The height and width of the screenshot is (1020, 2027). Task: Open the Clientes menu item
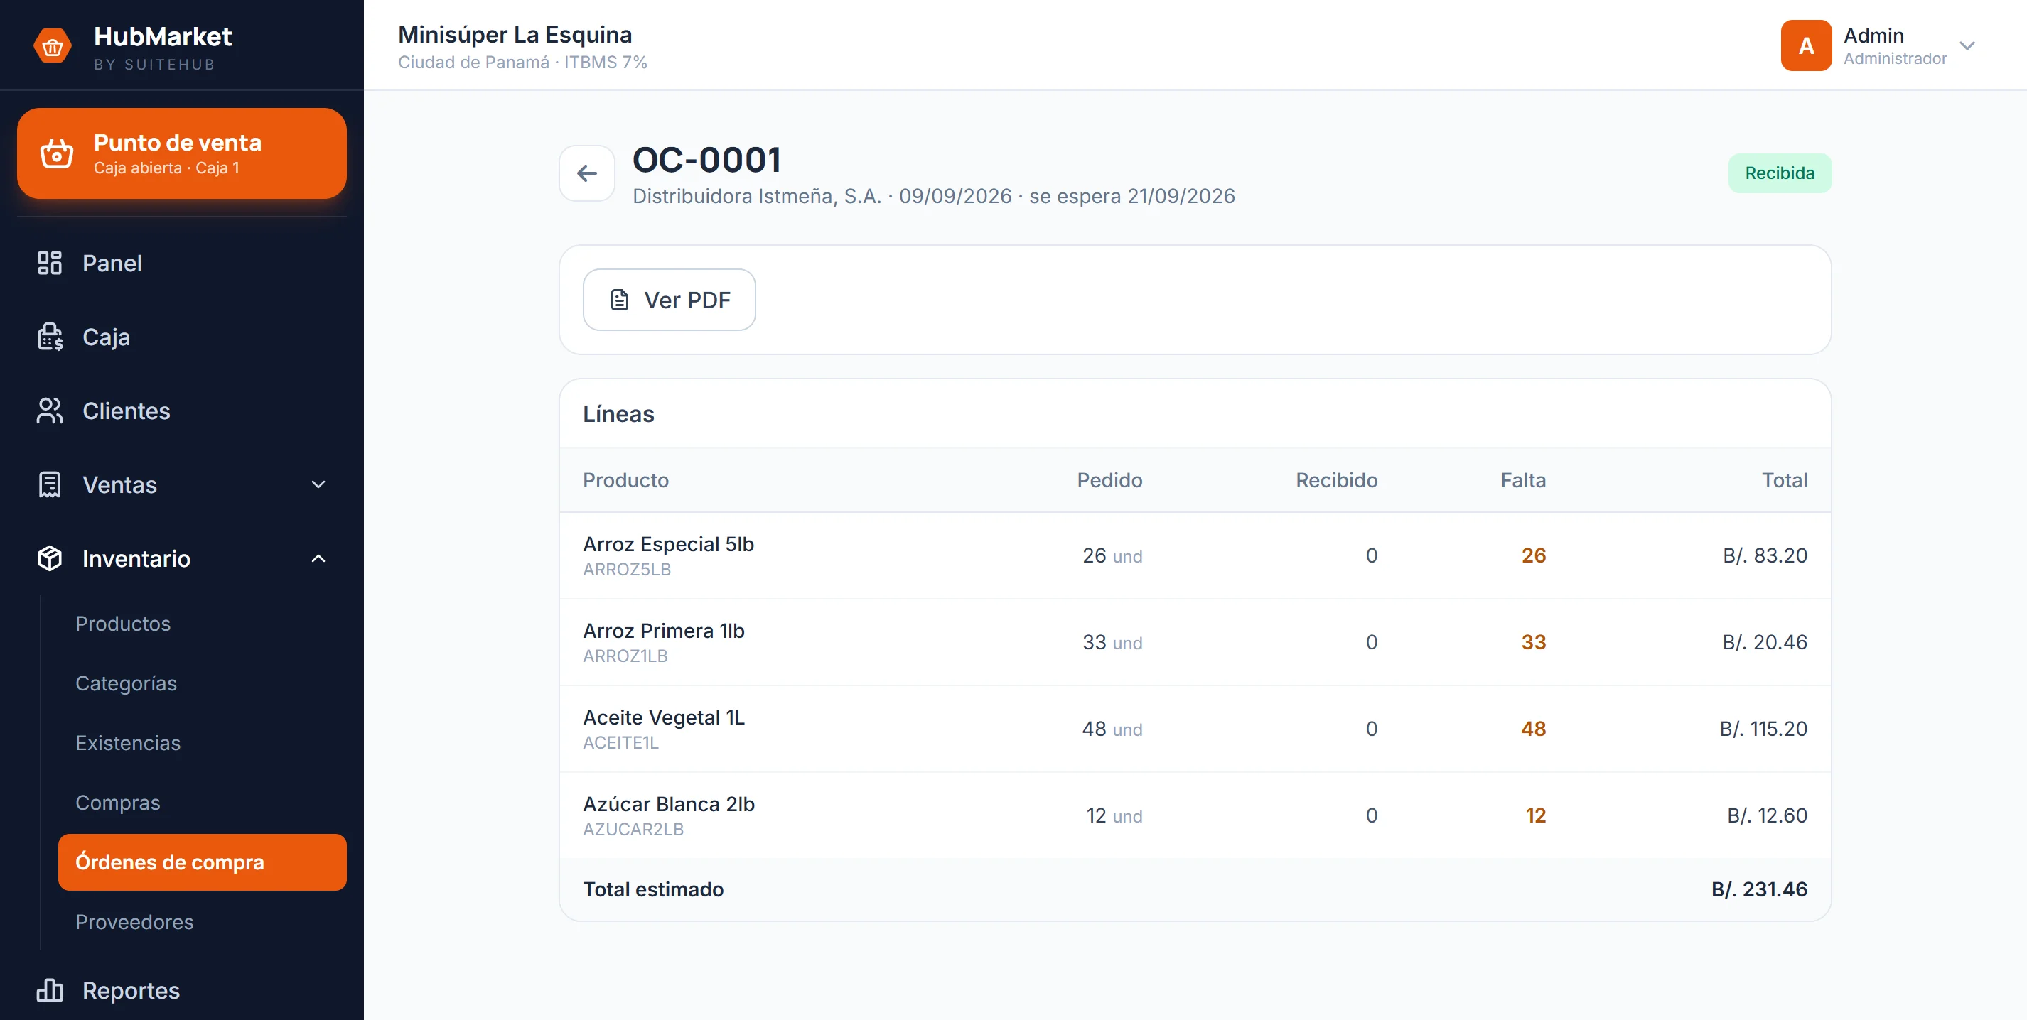tap(182, 411)
